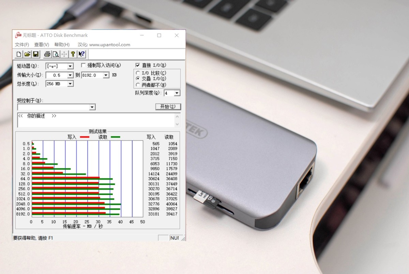Click the 512.0 row read value 36422
The width and height of the screenshot is (409, 274).
click(171, 194)
